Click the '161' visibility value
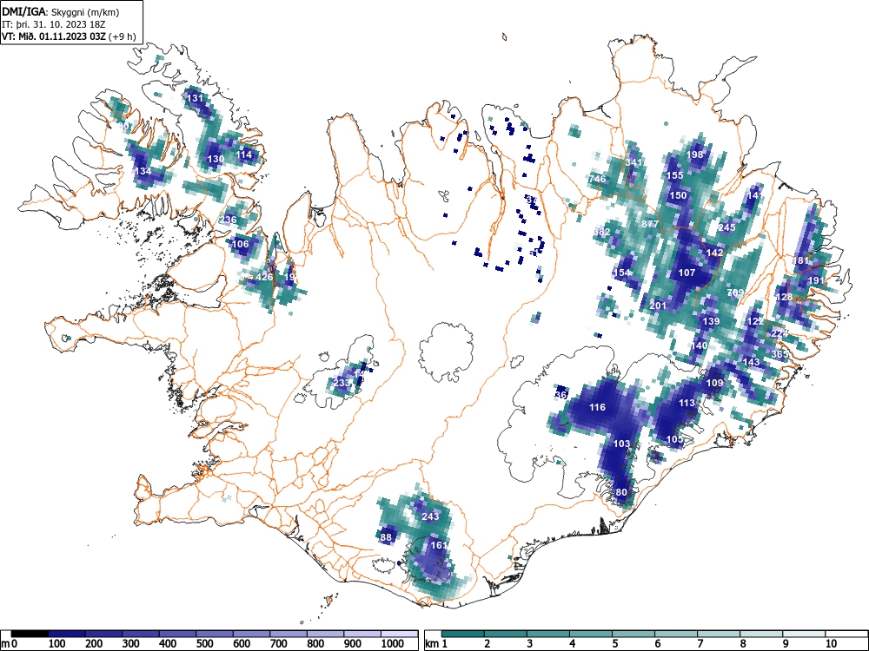 439,545
